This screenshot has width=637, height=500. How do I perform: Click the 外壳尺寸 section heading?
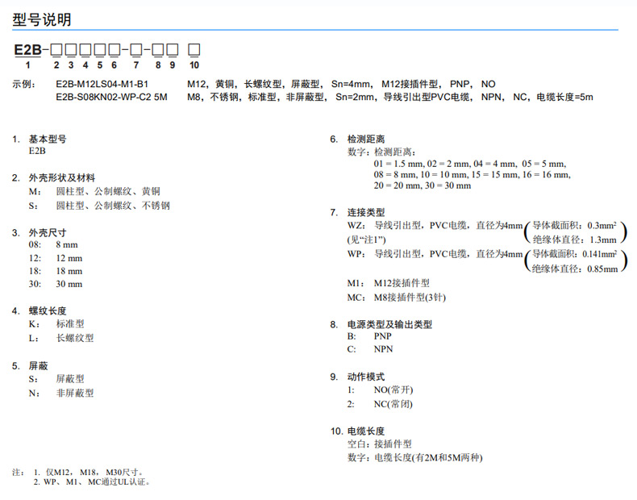48,232
